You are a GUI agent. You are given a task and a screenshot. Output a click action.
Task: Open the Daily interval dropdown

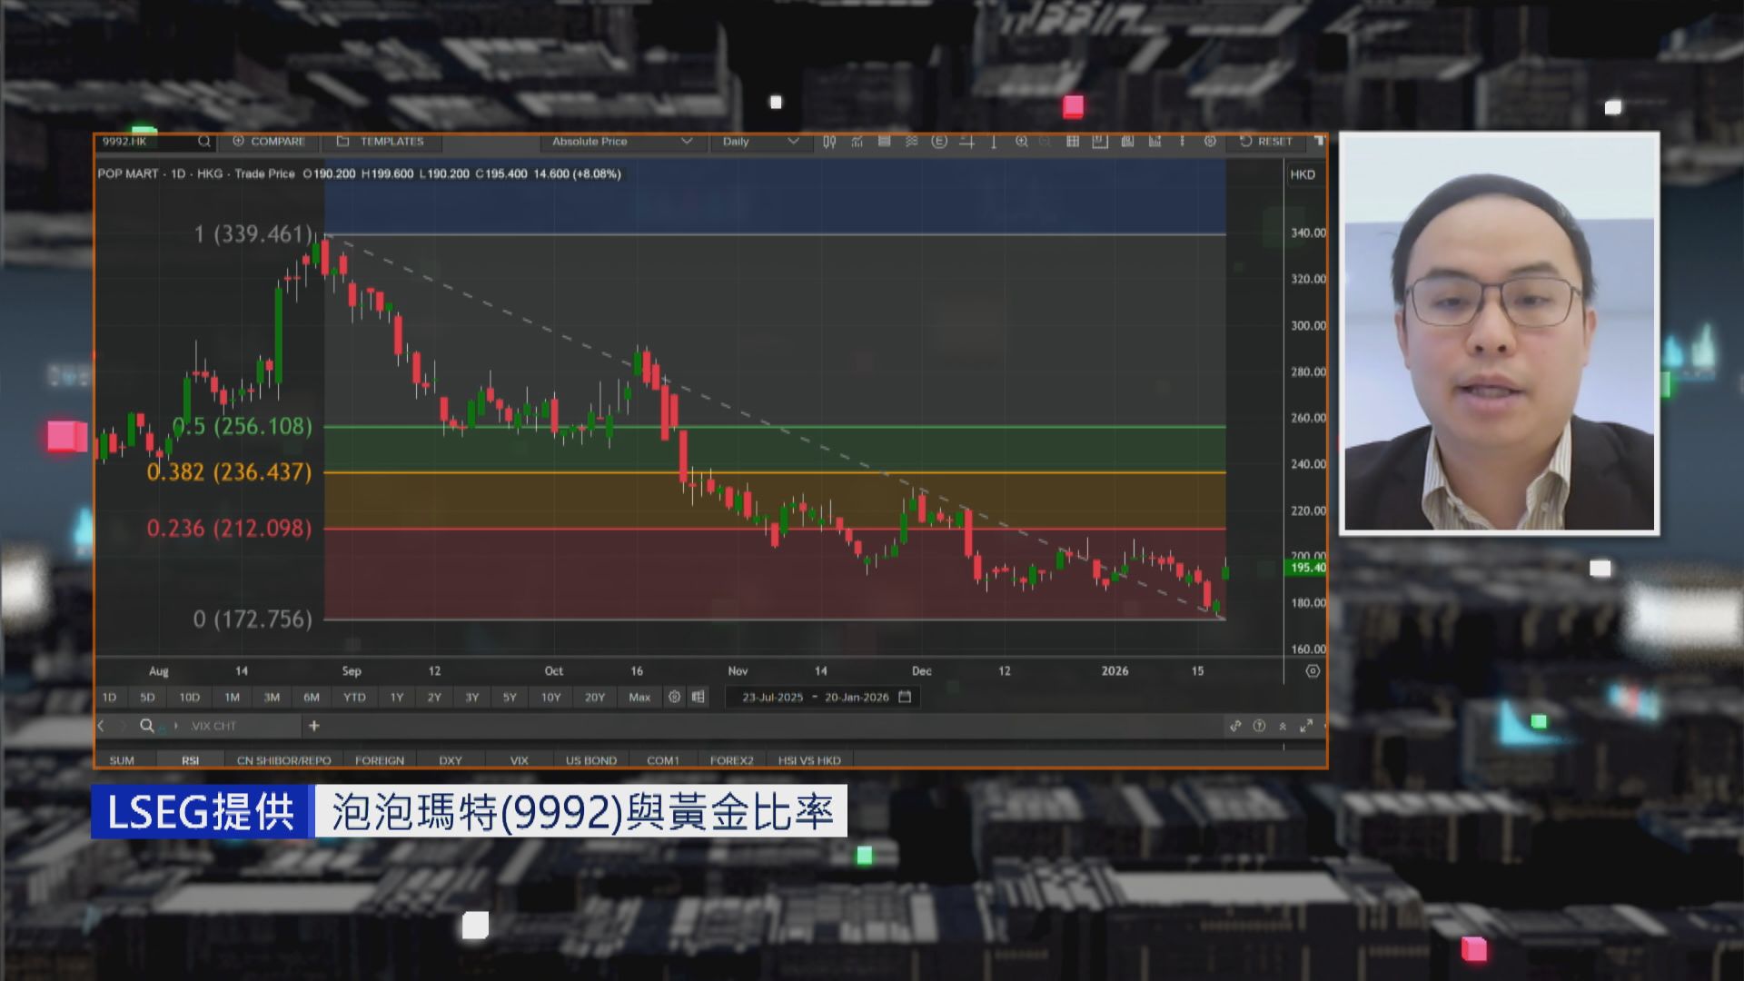click(759, 142)
